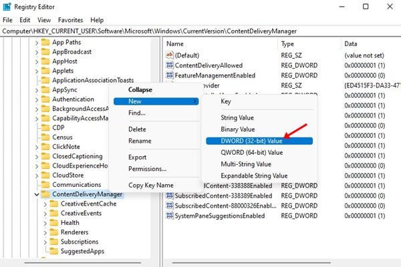The image size is (401, 267).
Task: Click the Registry Editor app icon in title bar
Action: [7, 7]
